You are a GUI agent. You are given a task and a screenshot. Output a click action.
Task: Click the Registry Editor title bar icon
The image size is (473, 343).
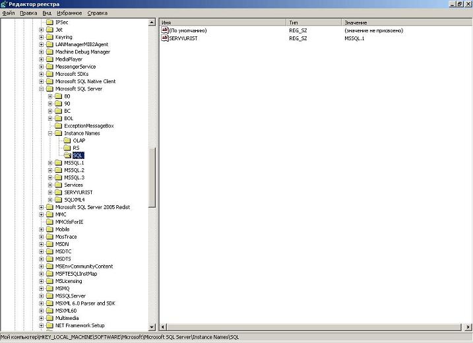tap(3, 4)
